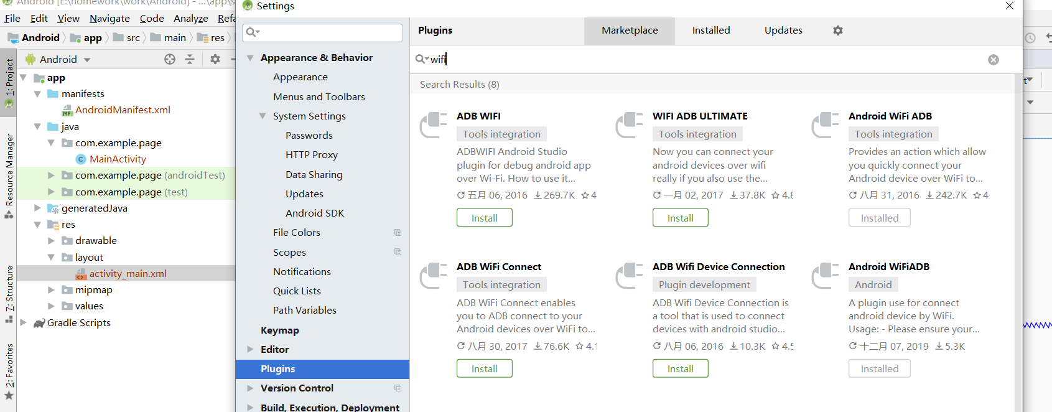Select Plugins in settings list
Image resolution: width=1052 pixels, height=412 pixels.
point(322,369)
